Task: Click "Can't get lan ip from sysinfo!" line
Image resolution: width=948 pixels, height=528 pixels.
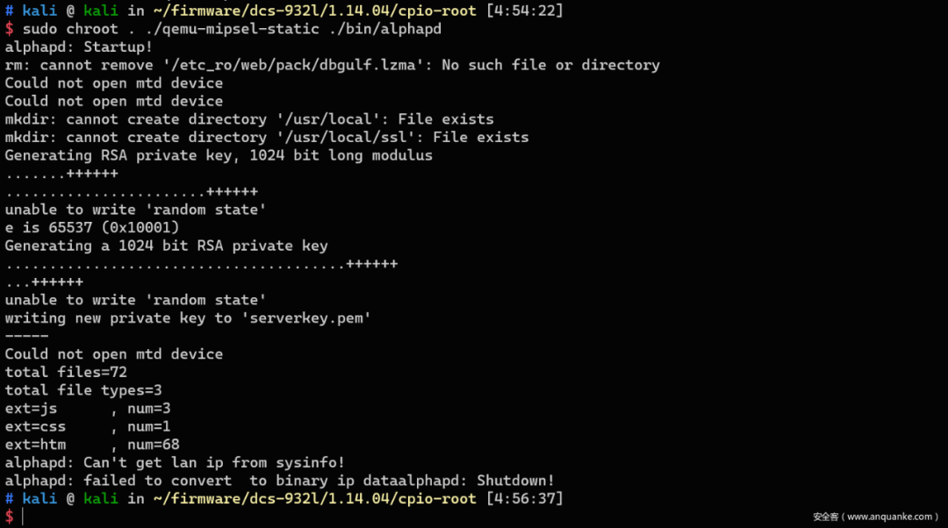Action: click(x=175, y=463)
